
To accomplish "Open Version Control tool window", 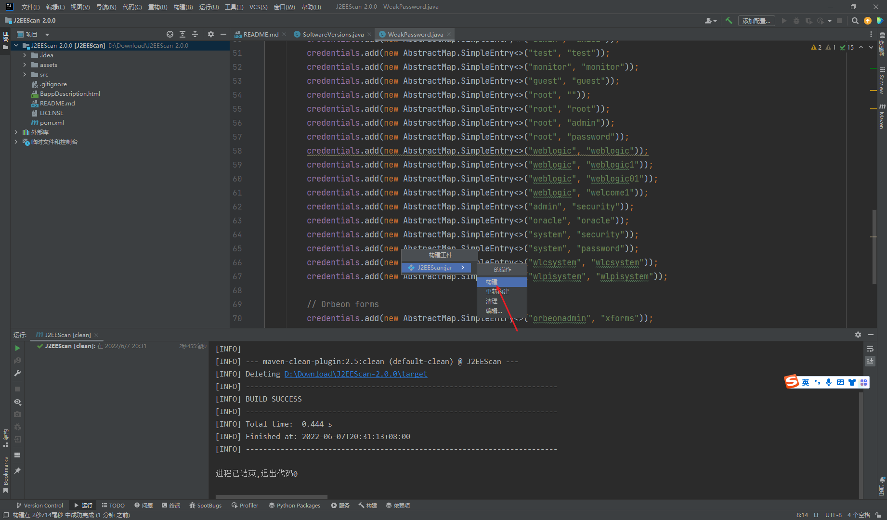I will (x=39, y=506).
